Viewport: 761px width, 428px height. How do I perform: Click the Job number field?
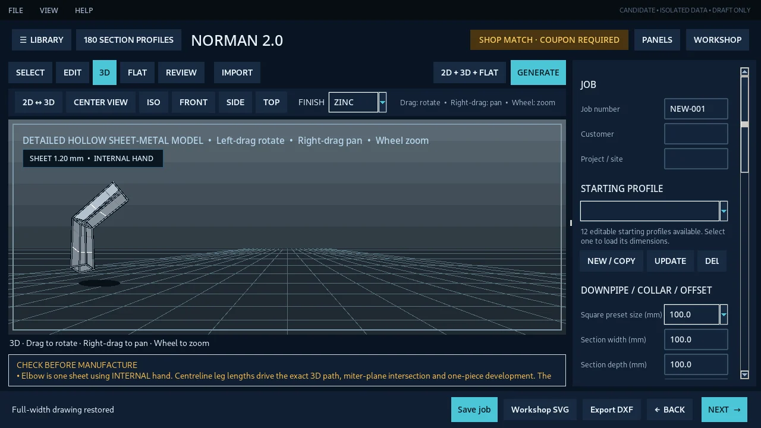click(x=696, y=109)
